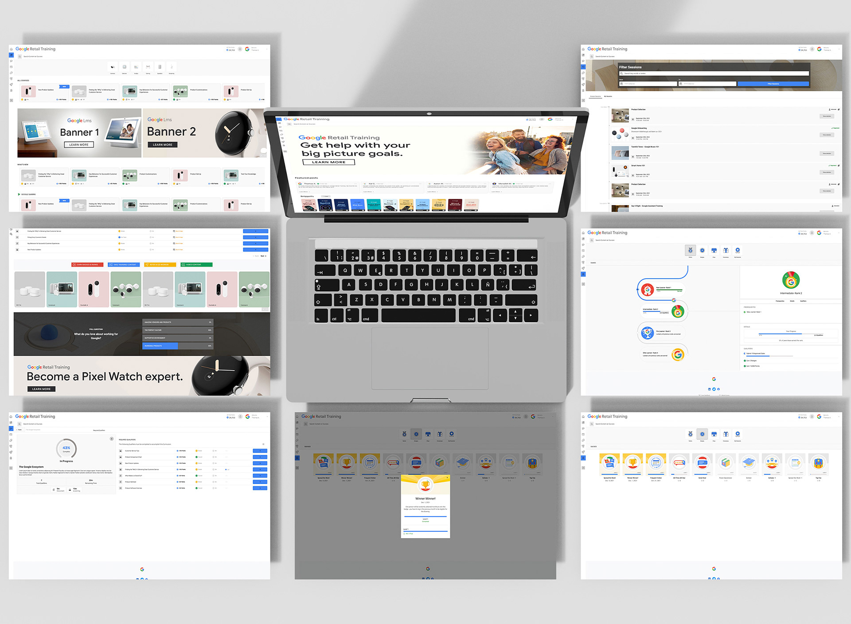Click the bell icon on Filter Sessions page
This screenshot has width=851, height=624.
pos(812,49)
